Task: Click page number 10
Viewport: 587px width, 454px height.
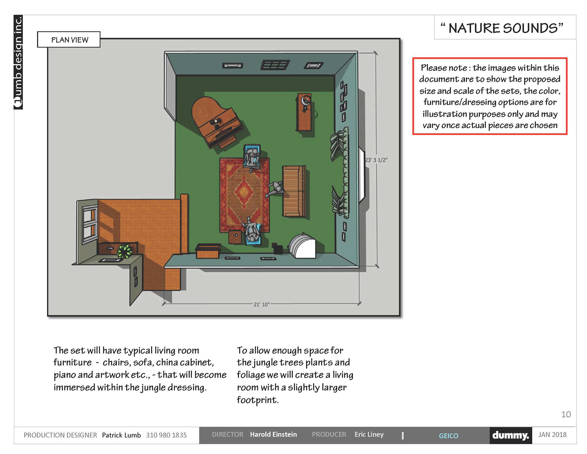Action: point(566,414)
